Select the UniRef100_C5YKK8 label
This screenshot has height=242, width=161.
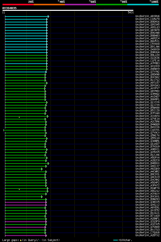(147, 44)
